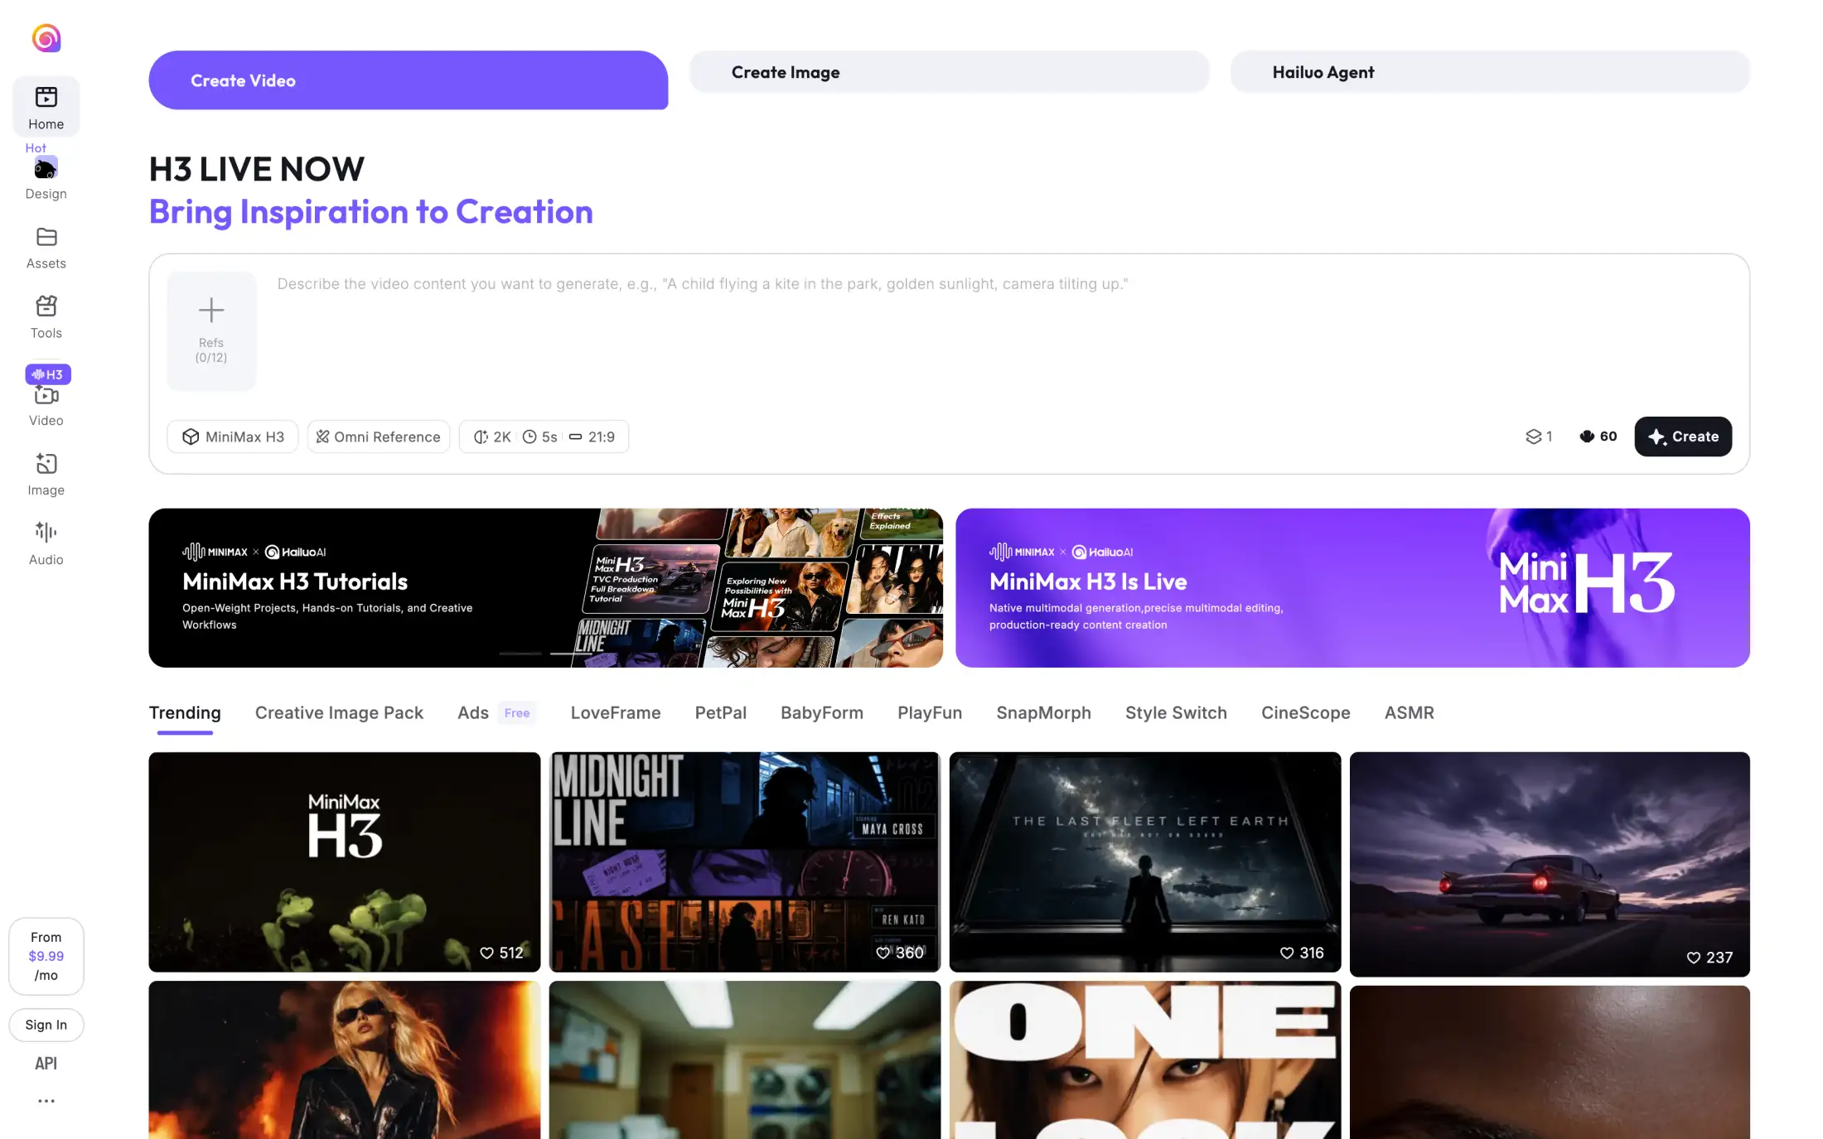The height and width of the screenshot is (1139, 1823).
Task: Click the Hailuo logo icon
Action: [x=46, y=38]
